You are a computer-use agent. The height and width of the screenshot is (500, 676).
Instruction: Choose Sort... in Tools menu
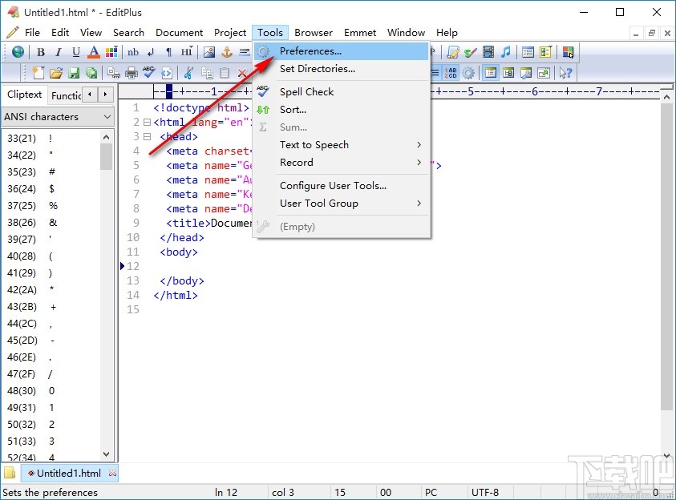(341, 110)
